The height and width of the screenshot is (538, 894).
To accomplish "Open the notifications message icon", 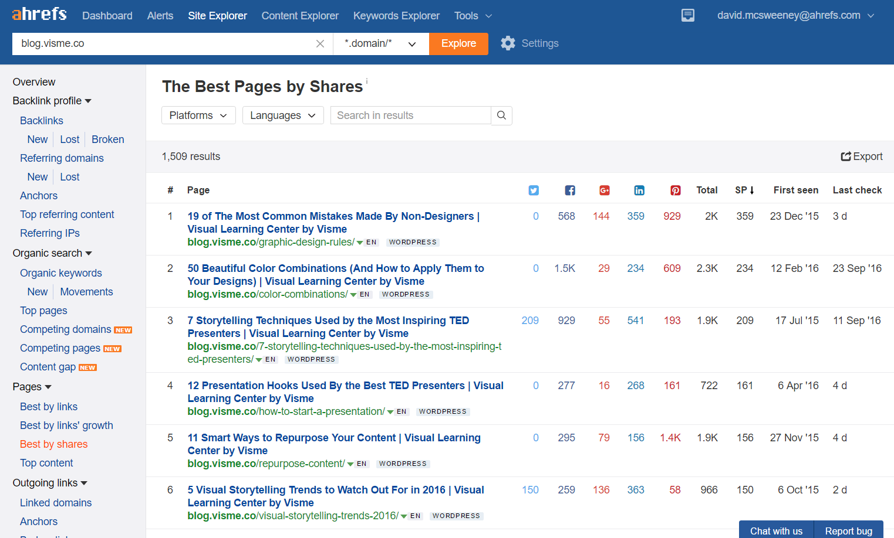I will [x=688, y=15].
